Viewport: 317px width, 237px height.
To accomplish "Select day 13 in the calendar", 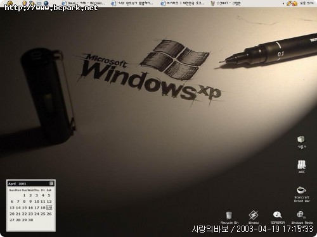I will tap(12, 207).
